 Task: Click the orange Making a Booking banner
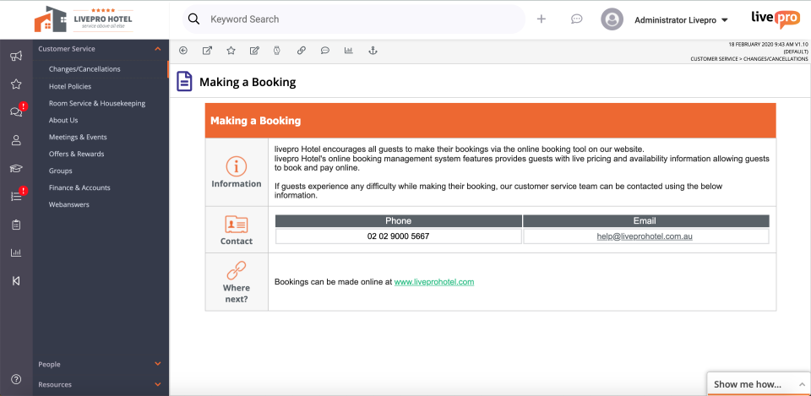point(490,121)
